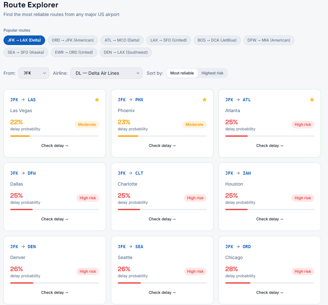Screen dimensions: 328x305
Task: Pick the DFW → MIA (American) route chip
Action: click(269, 40)
